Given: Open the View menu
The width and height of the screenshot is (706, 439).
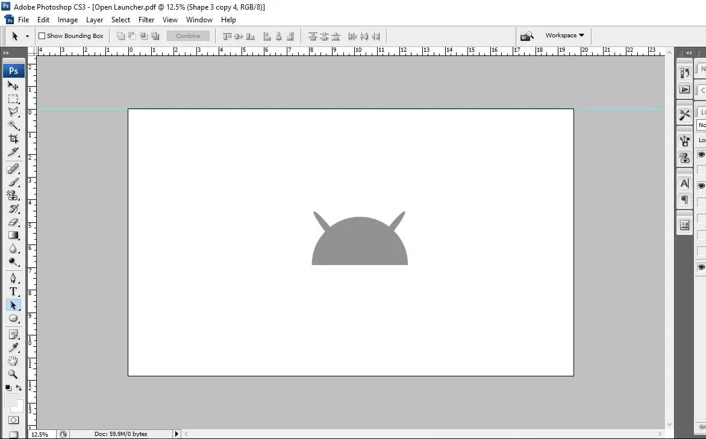Looking at the screenshot, I should [x=170, y=20].
